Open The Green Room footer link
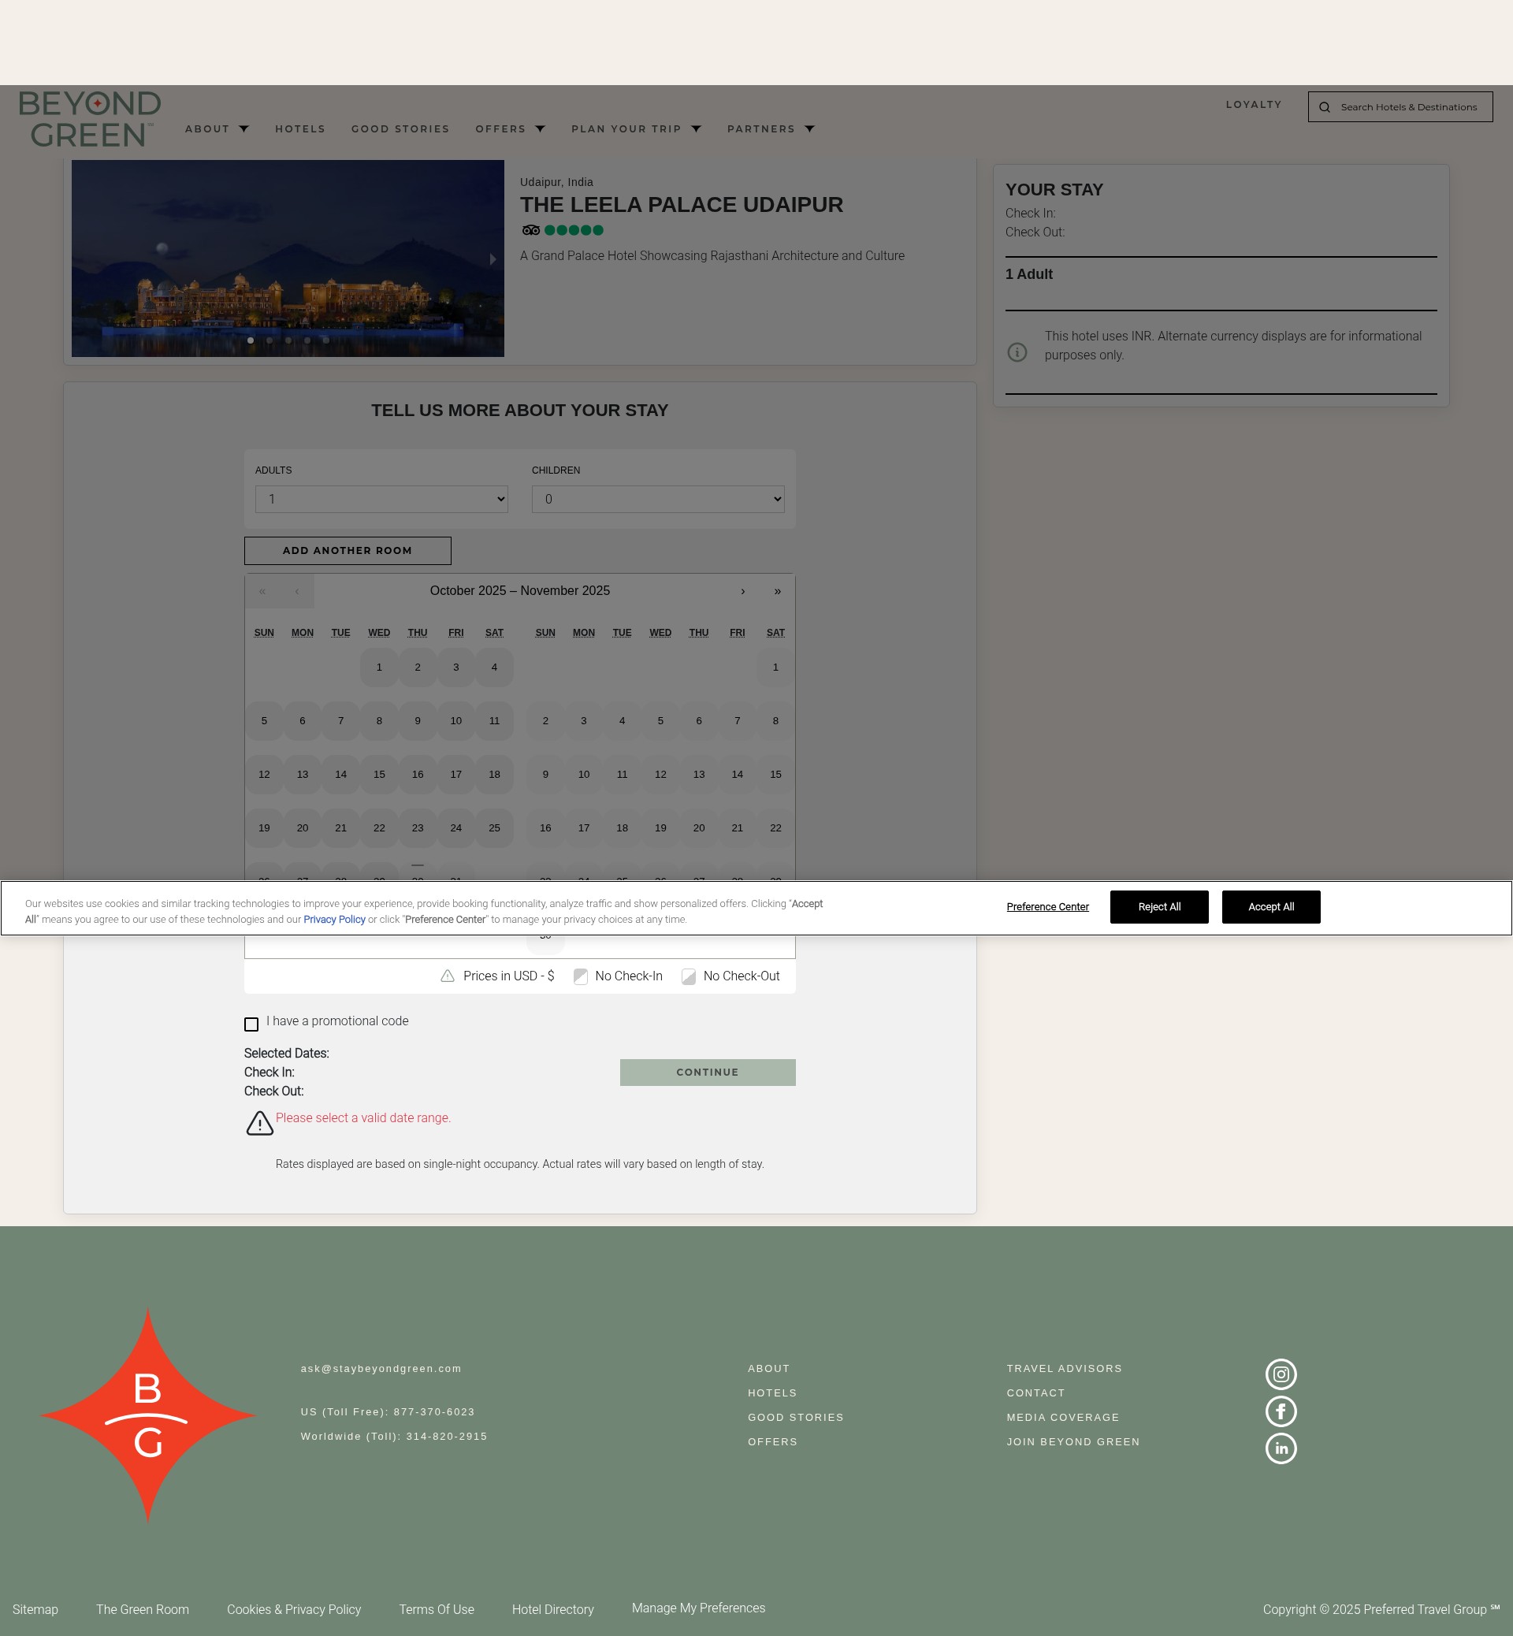 pos(143,1609)
